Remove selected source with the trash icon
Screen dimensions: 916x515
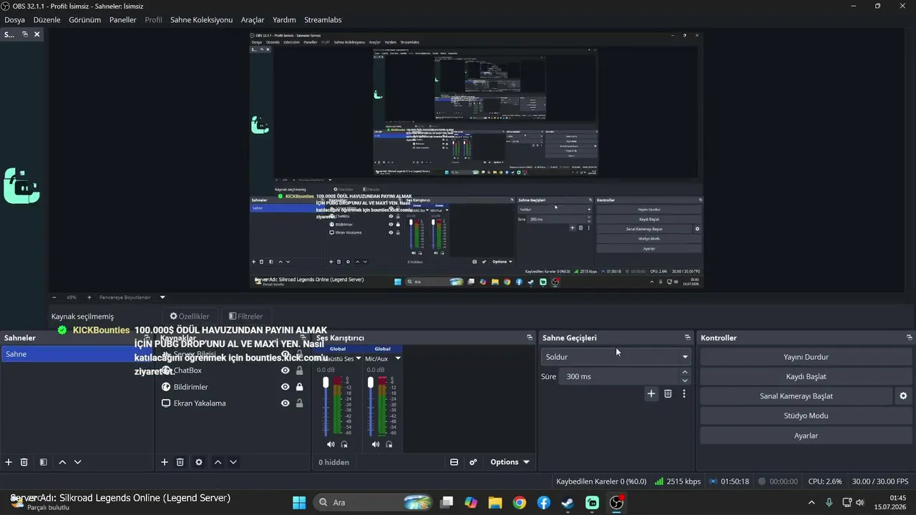click(180, 462)
